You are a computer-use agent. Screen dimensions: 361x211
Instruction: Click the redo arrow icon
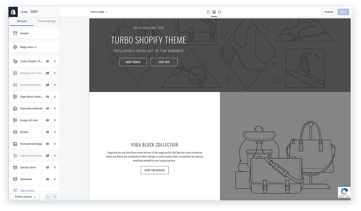pyautogui.click(x=54, y=197)
